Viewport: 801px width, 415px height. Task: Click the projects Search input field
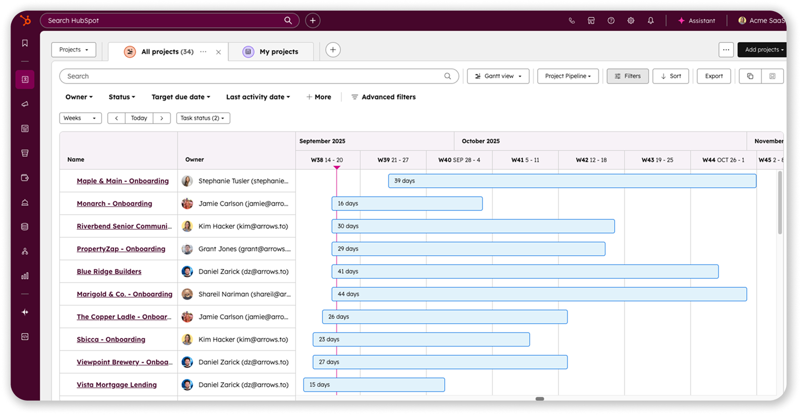pyautogui.click(x=259, y=76)
